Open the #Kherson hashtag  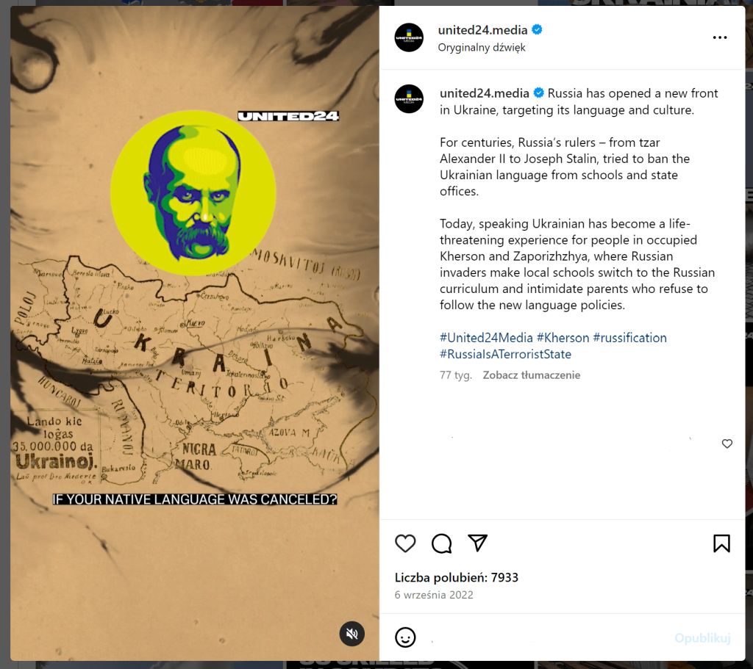tap(563, 338)
